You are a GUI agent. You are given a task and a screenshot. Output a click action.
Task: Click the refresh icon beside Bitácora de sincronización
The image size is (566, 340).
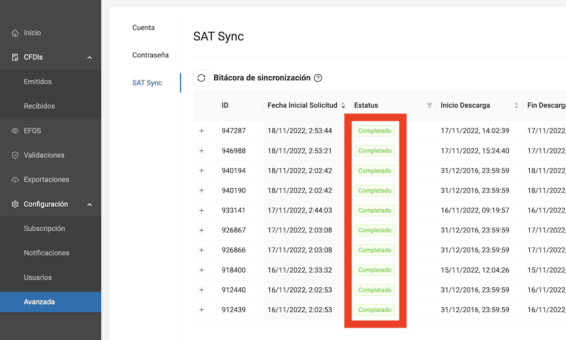[x=201, y=78]
